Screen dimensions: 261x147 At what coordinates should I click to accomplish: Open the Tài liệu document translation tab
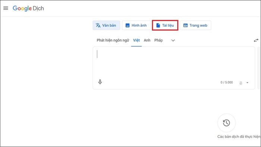pyautogui.click(x=165, y=25)
